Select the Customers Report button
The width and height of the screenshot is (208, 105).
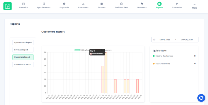(23, 57)
